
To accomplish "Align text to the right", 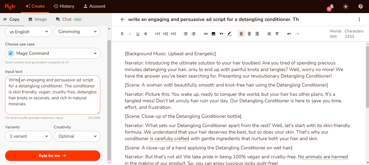I will point(257,34).
